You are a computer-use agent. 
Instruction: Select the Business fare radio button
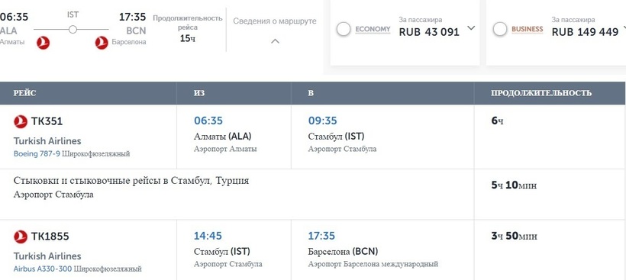coord(500,29)
